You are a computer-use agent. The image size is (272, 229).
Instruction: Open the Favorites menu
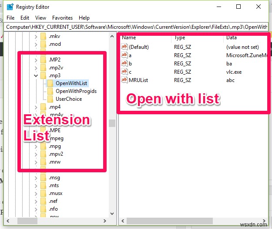62,18
